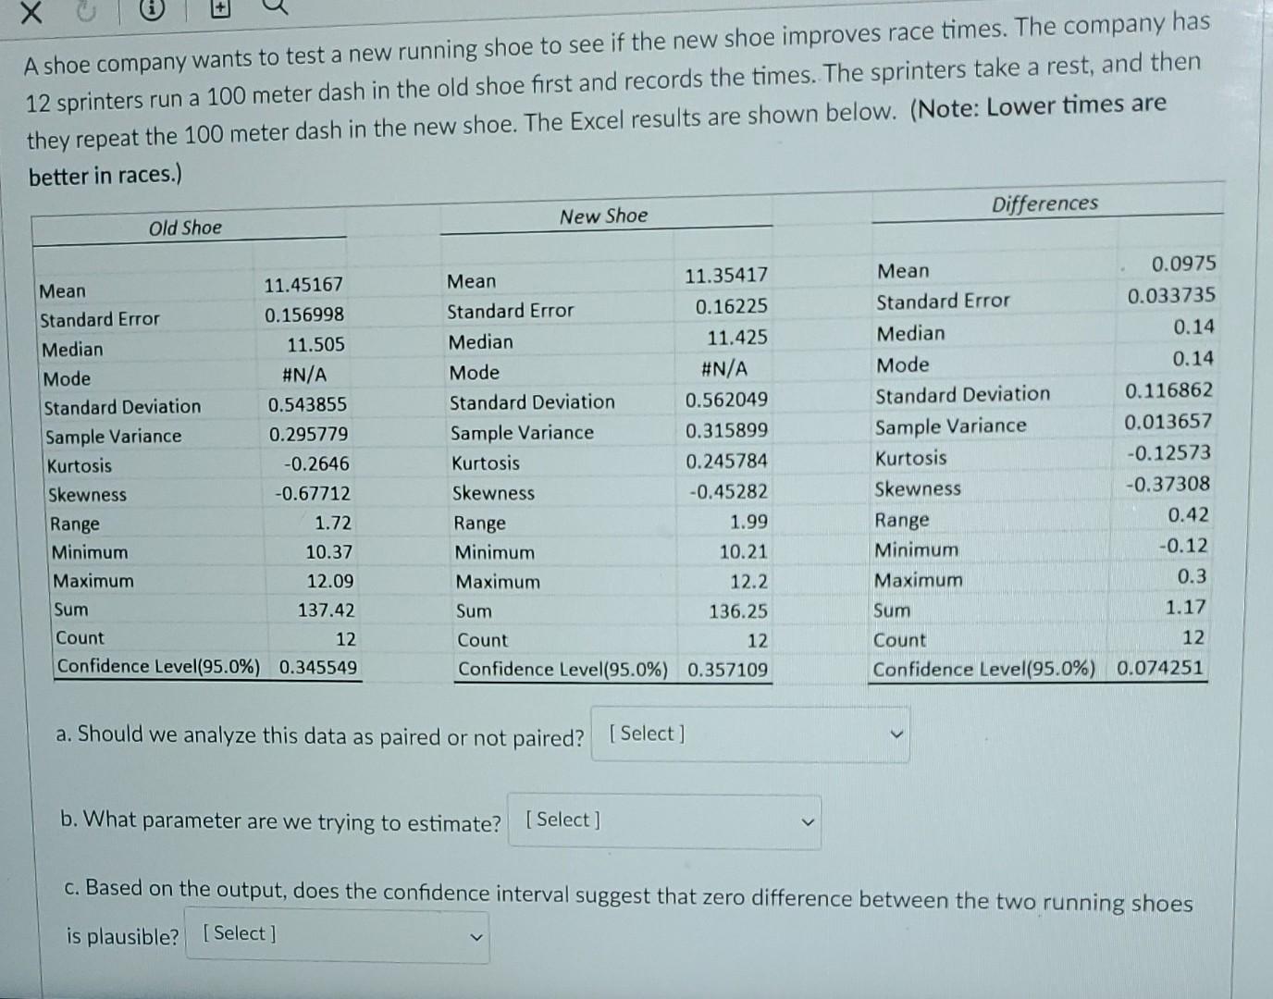Select New Shoe sum value 136.25
This screenshot has height=999, width=1273.
[x=738, y=611]
